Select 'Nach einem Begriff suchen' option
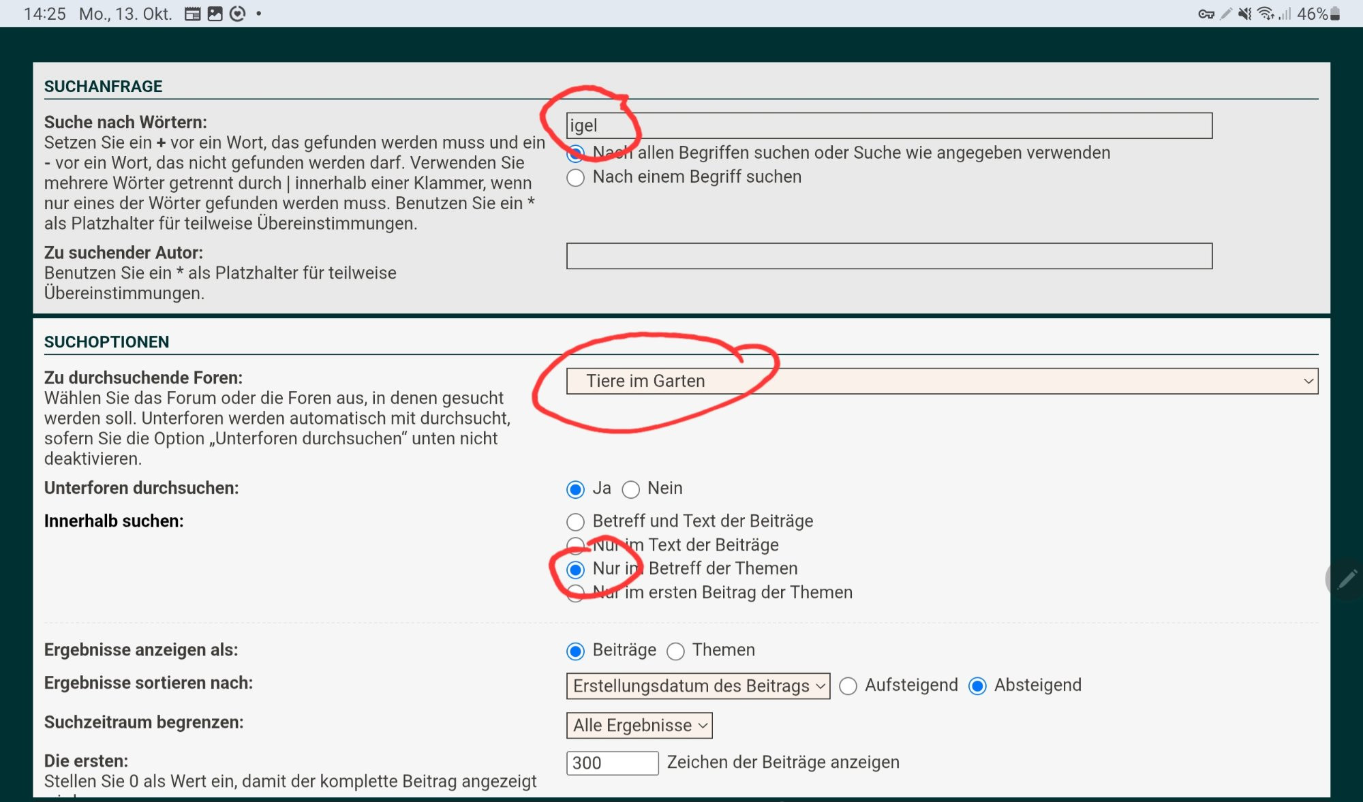This screenshot has width=1363, height=802. [576, 178]
